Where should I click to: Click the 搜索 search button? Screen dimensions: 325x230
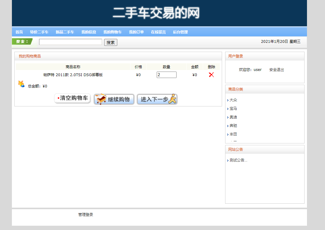(111, 42)
